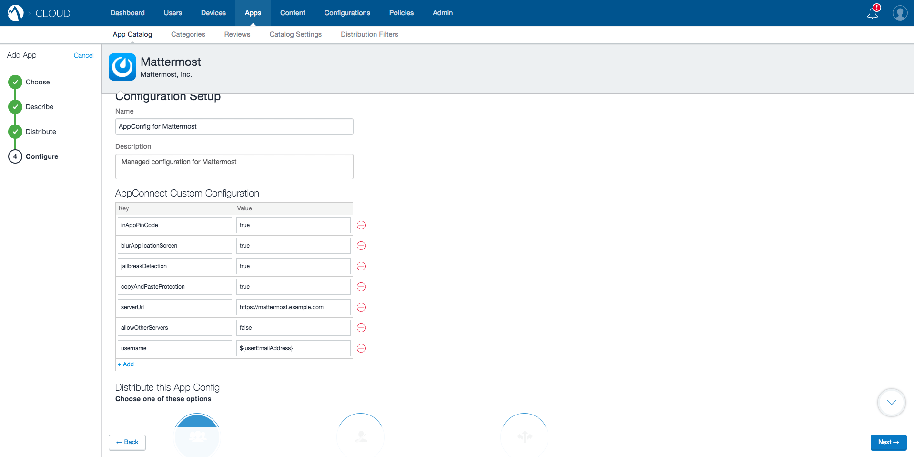Select step 4 Configure circle
The height and width of the screenshot is (457, 914).
tap(15, 156)
